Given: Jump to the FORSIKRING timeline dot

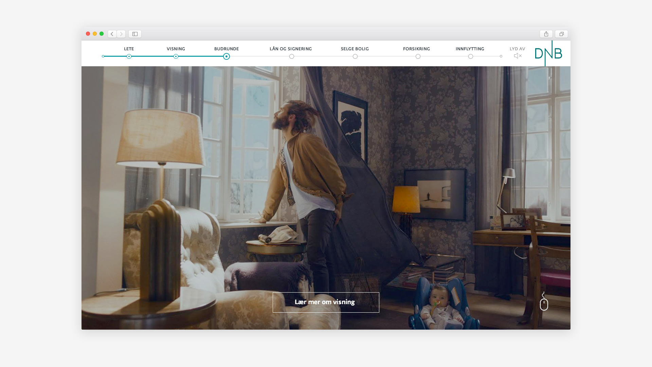Looking at the screenshot, I should click(418, 56).
